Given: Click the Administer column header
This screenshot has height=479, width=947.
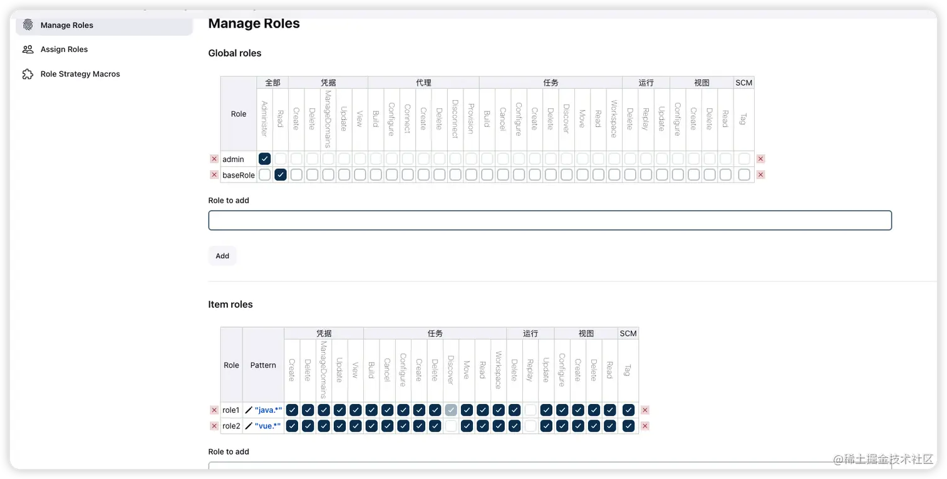Looking at the screenshot, I should (264, 119).
